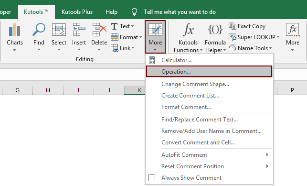Click the Editing group More icon
This screenshot has height=186, width=307.
coord(155,30)
